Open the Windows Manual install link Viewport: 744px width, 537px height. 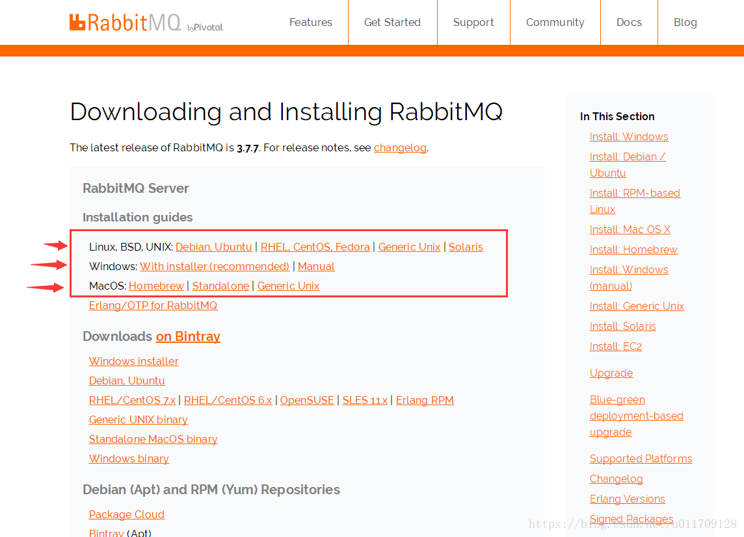(x=316, y=266)
